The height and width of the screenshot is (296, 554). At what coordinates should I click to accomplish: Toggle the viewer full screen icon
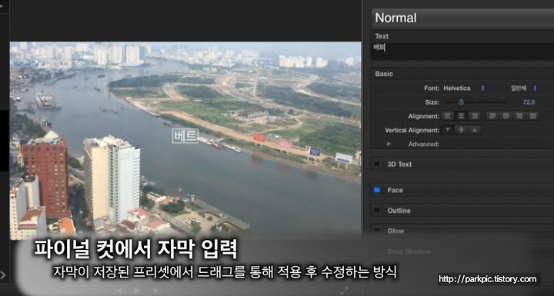coord(344,291)
